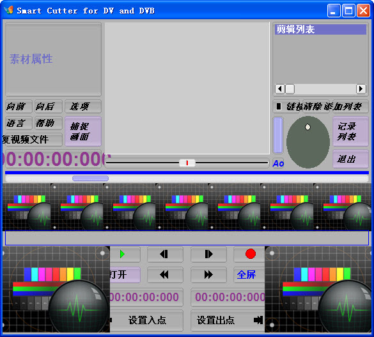Minimize the Smart Cutter window
This screenshot has width=374, height=337.
[x=334, y=10]
